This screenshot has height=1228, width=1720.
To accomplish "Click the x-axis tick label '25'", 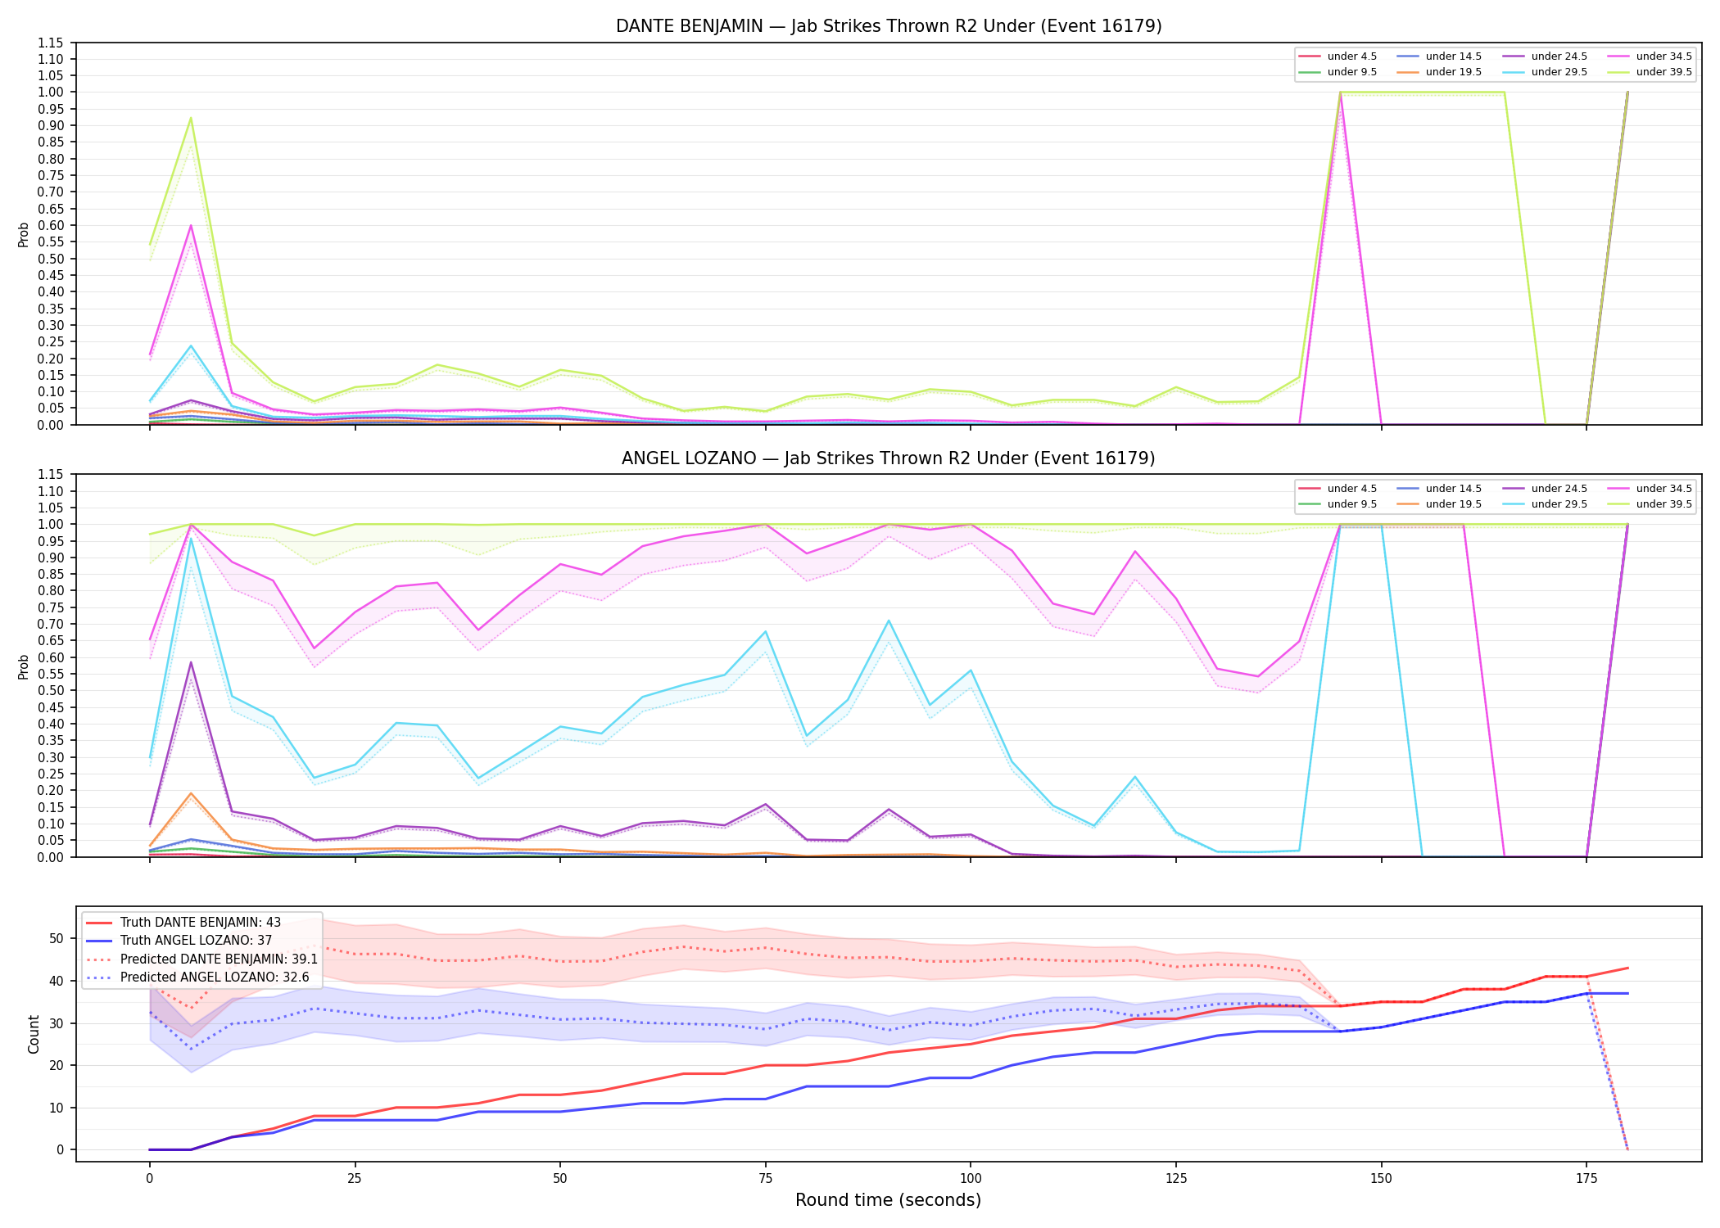I will pos(355,1179).
